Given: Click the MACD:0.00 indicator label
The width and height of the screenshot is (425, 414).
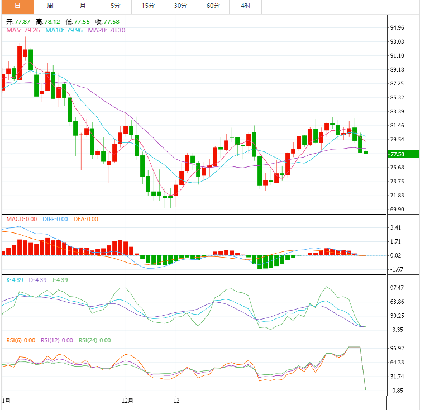Looking at the screenshot, I should point(22,220).
